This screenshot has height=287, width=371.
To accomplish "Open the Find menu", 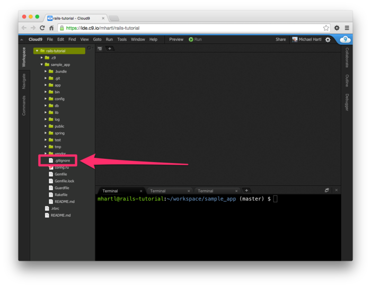I will click(x=72, y=40).
